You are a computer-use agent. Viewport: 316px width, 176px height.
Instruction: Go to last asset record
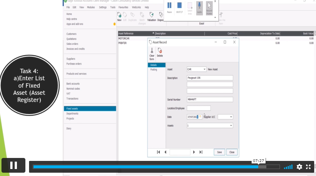(201, 152)
